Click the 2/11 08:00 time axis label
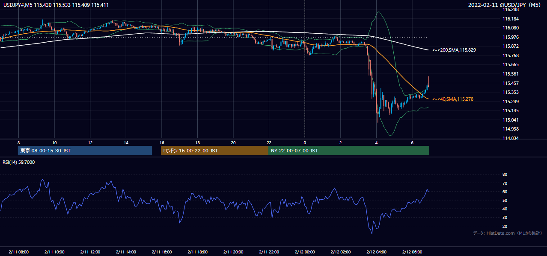 18,252
